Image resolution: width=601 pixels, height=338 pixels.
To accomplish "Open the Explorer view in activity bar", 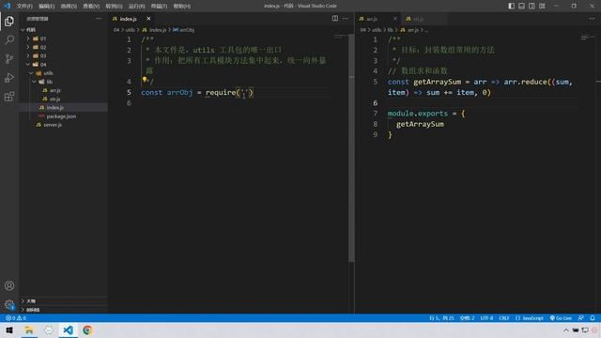I will 9,22.
